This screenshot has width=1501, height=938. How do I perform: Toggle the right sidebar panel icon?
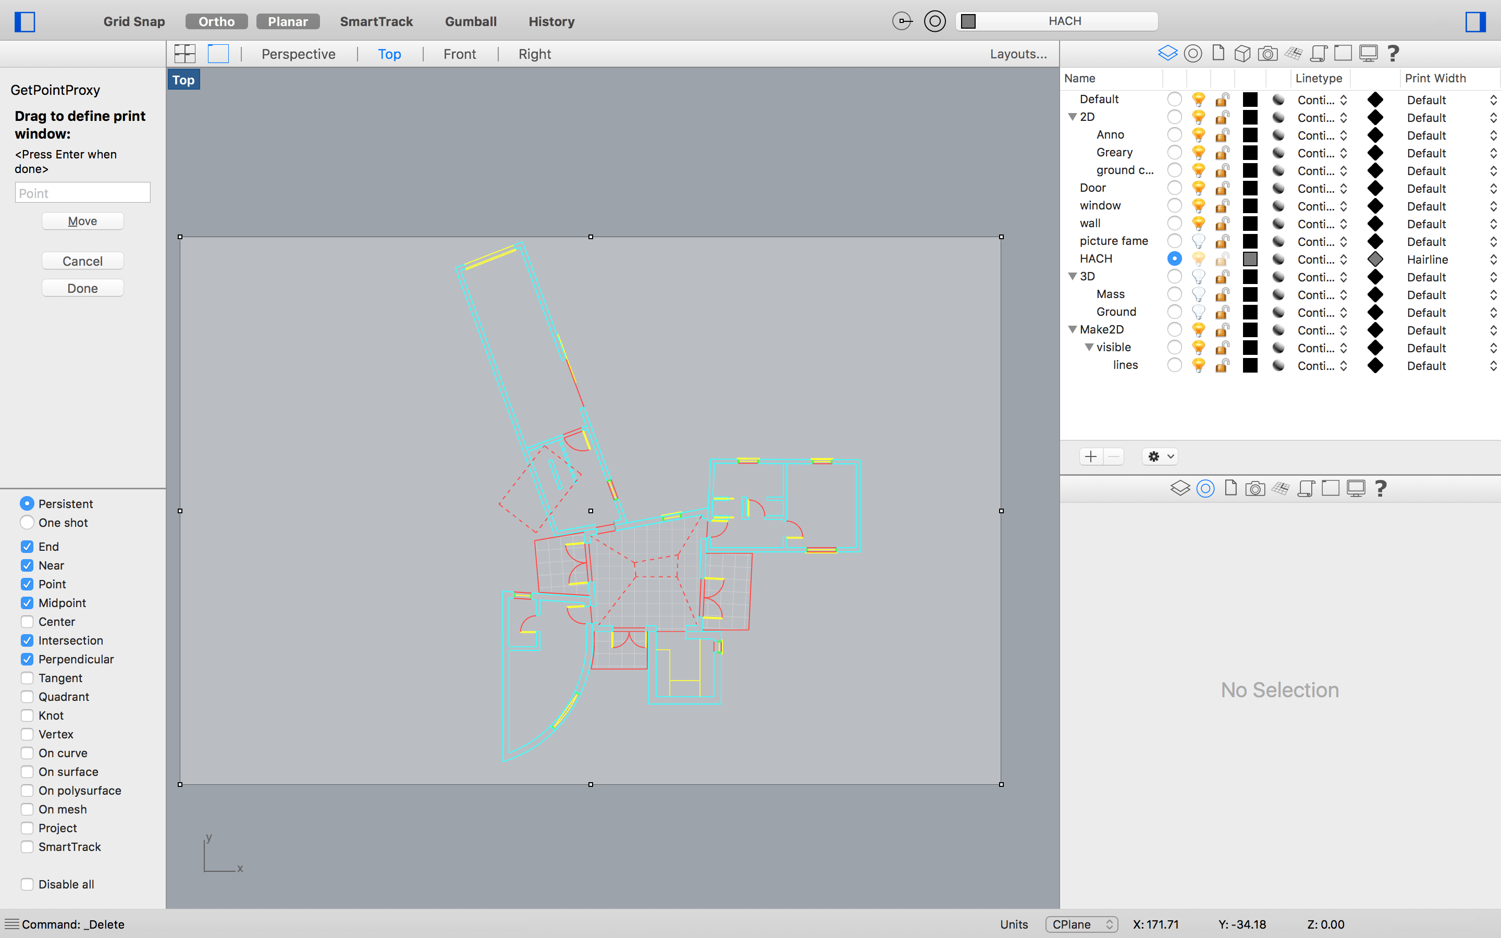[x=1475, y=22]
